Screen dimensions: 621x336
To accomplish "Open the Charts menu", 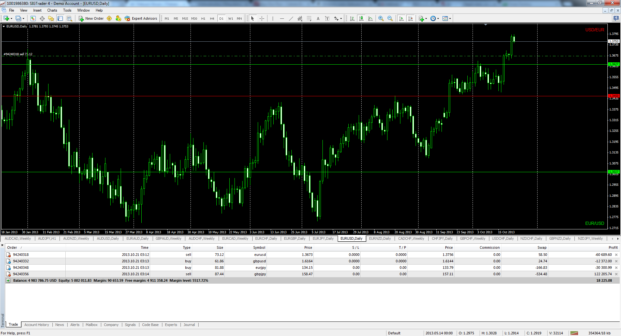I will [x=52, y=10].
